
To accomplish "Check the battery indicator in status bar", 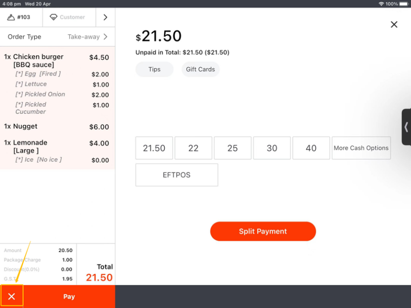I will [403, 3].
